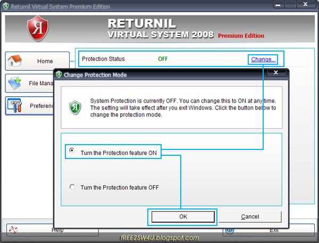Close the Returnil main window
This screenshot has height=243, width=319.
click(x=306, y=4)
